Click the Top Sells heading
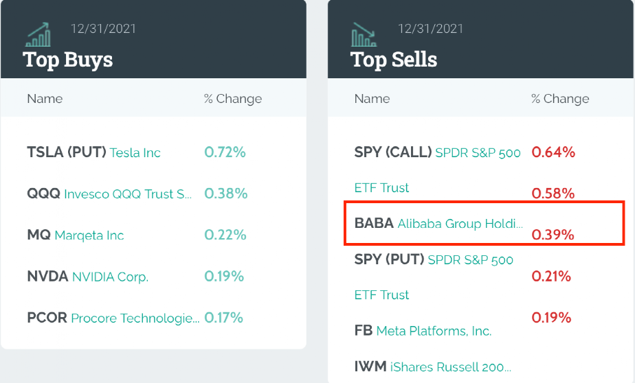Viewport: 635px width, 383px height. [394, 60]
